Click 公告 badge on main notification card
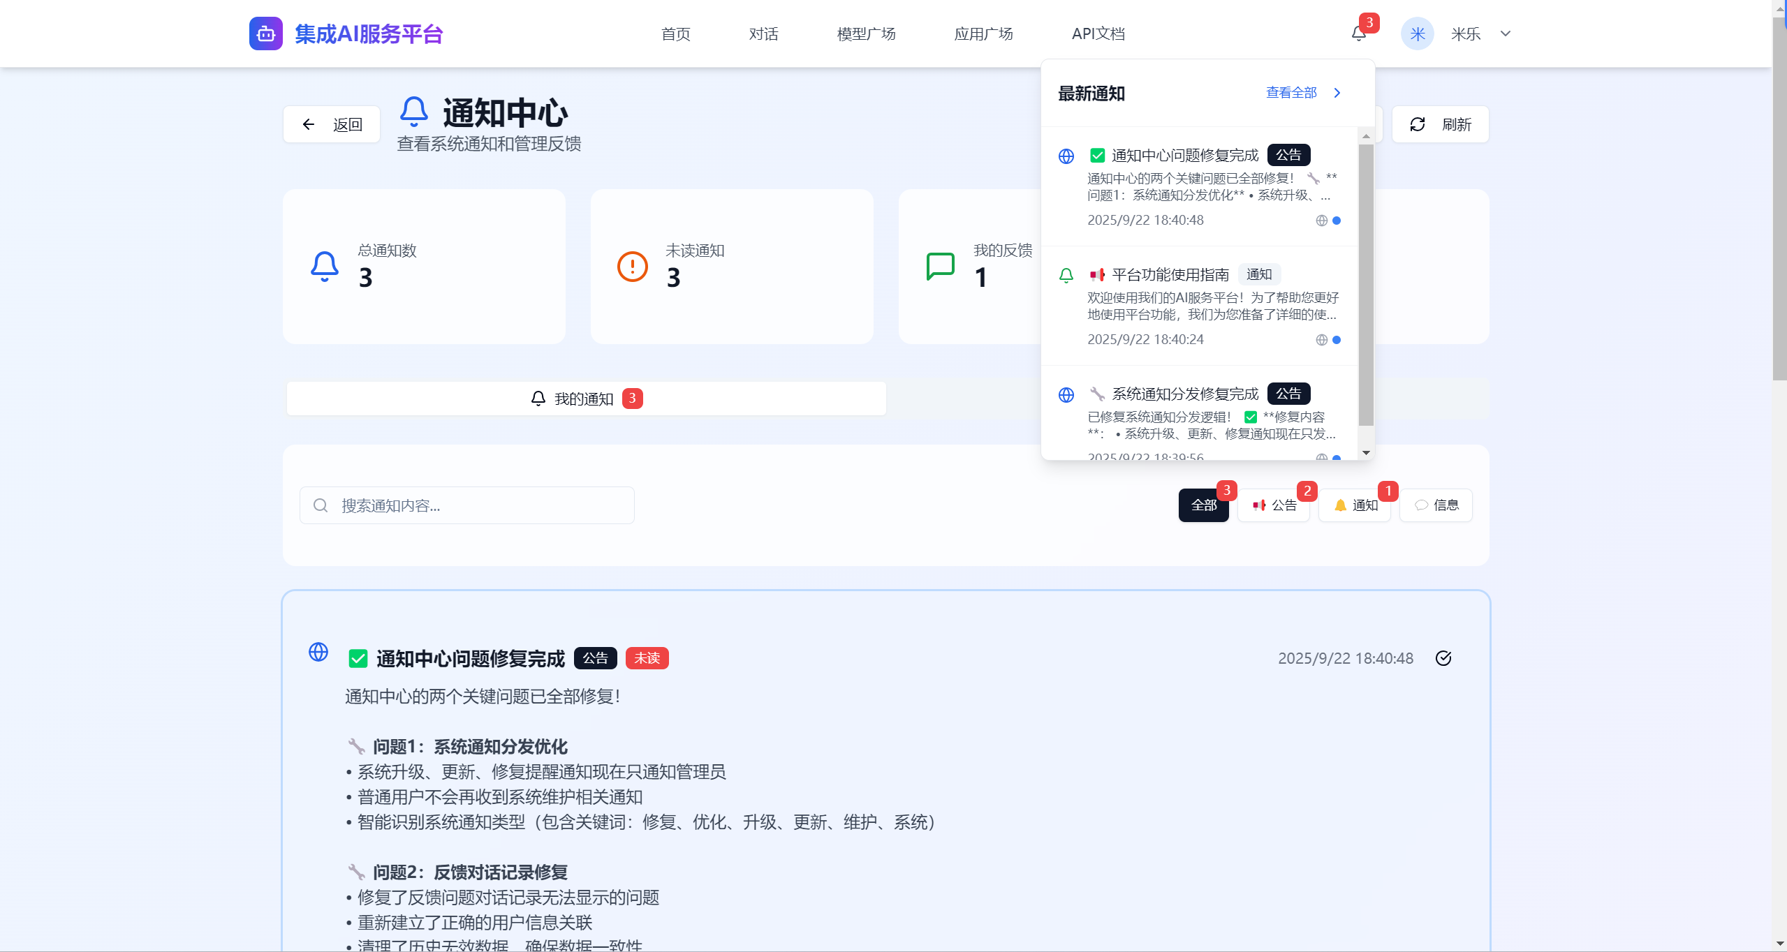Screen dimensions: 1787x952 pos(595,658)
